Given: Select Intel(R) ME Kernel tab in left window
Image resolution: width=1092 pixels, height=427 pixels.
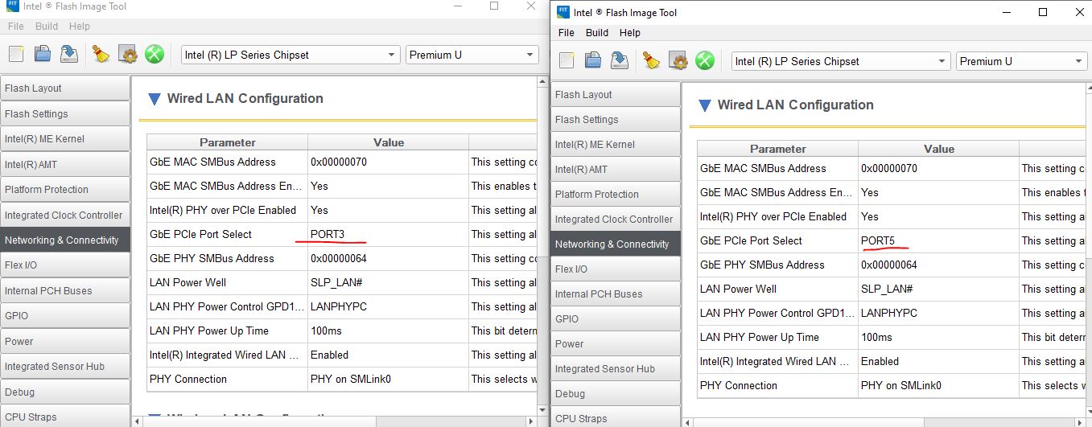Looking at the screenshot, I should pos(64,138).
